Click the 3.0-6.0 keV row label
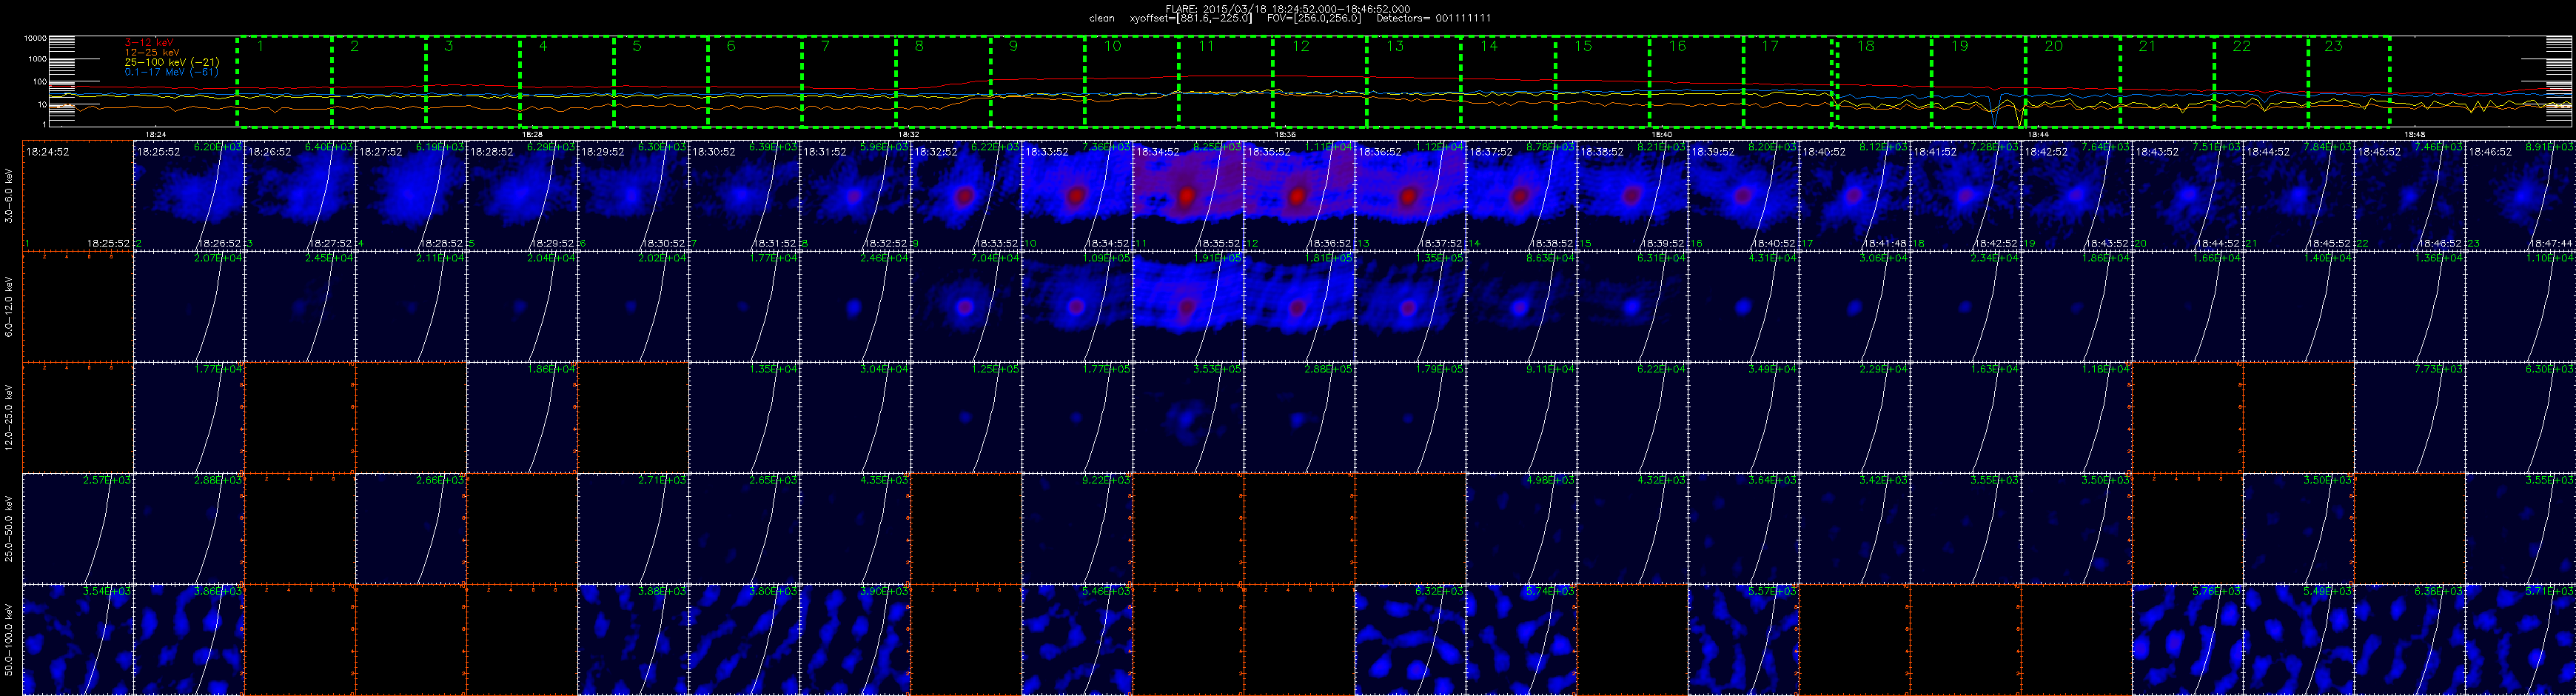Image resolution: width=2576 pixels, height=696 pixels. point(9,196)
